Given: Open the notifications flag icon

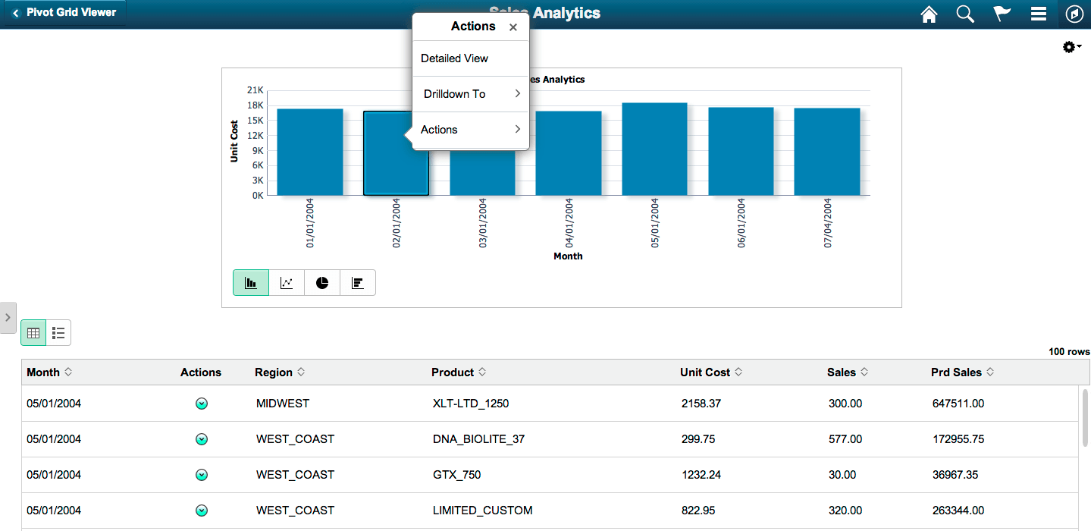Looking at the screenshot, I should [1001, 14].
